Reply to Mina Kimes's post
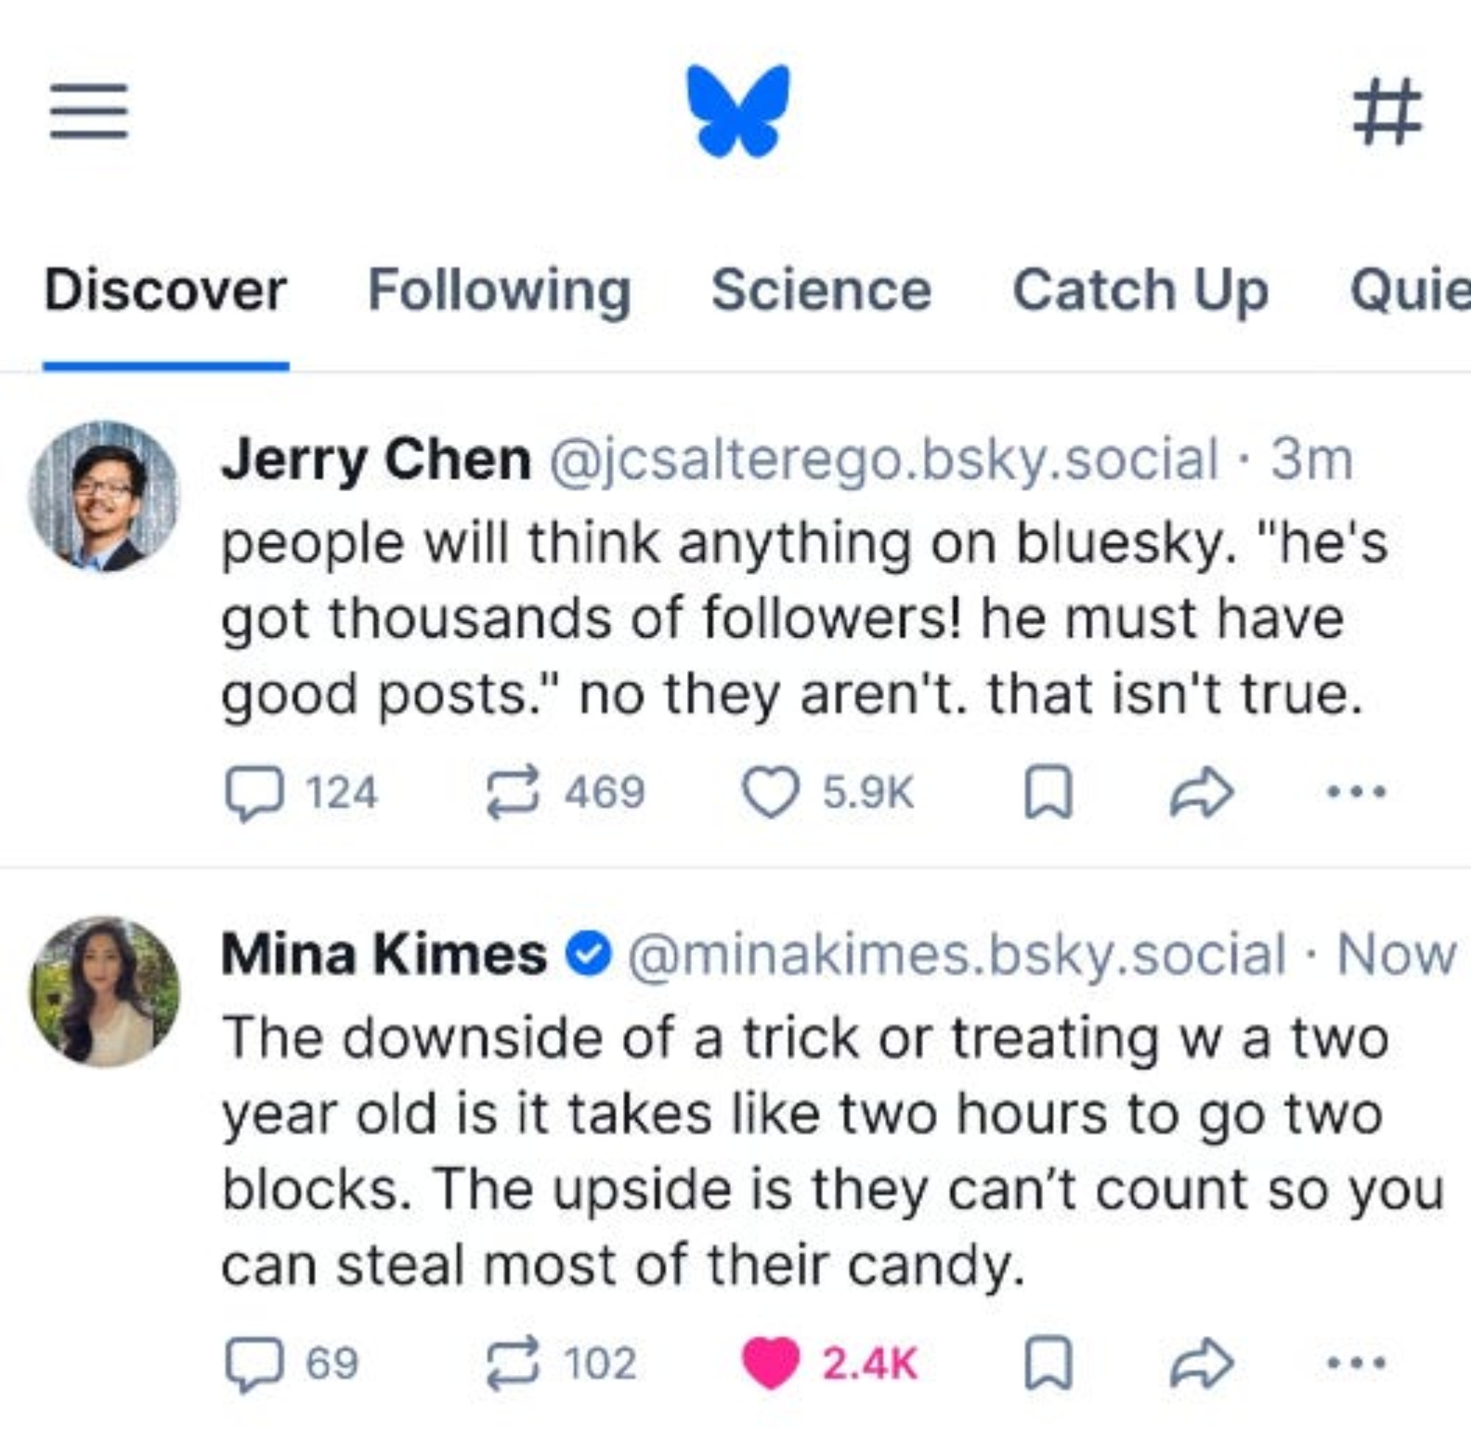 point(254,1363)
